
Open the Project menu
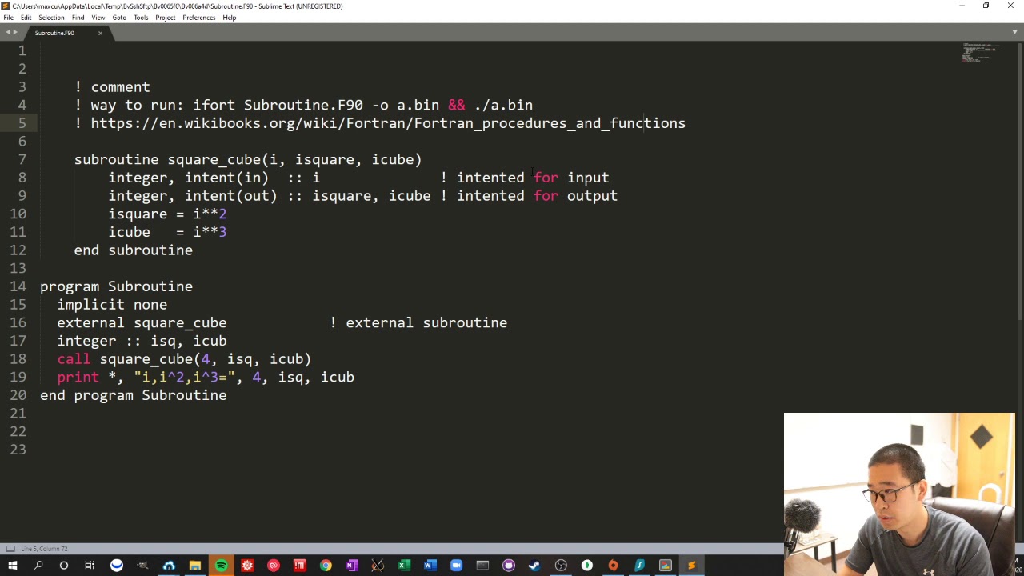click(165, 18)
